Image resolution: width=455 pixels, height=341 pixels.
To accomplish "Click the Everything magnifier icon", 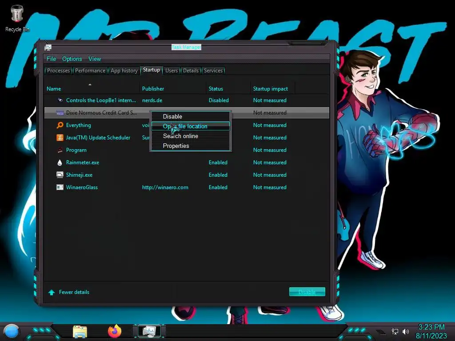I will (60, 125).
